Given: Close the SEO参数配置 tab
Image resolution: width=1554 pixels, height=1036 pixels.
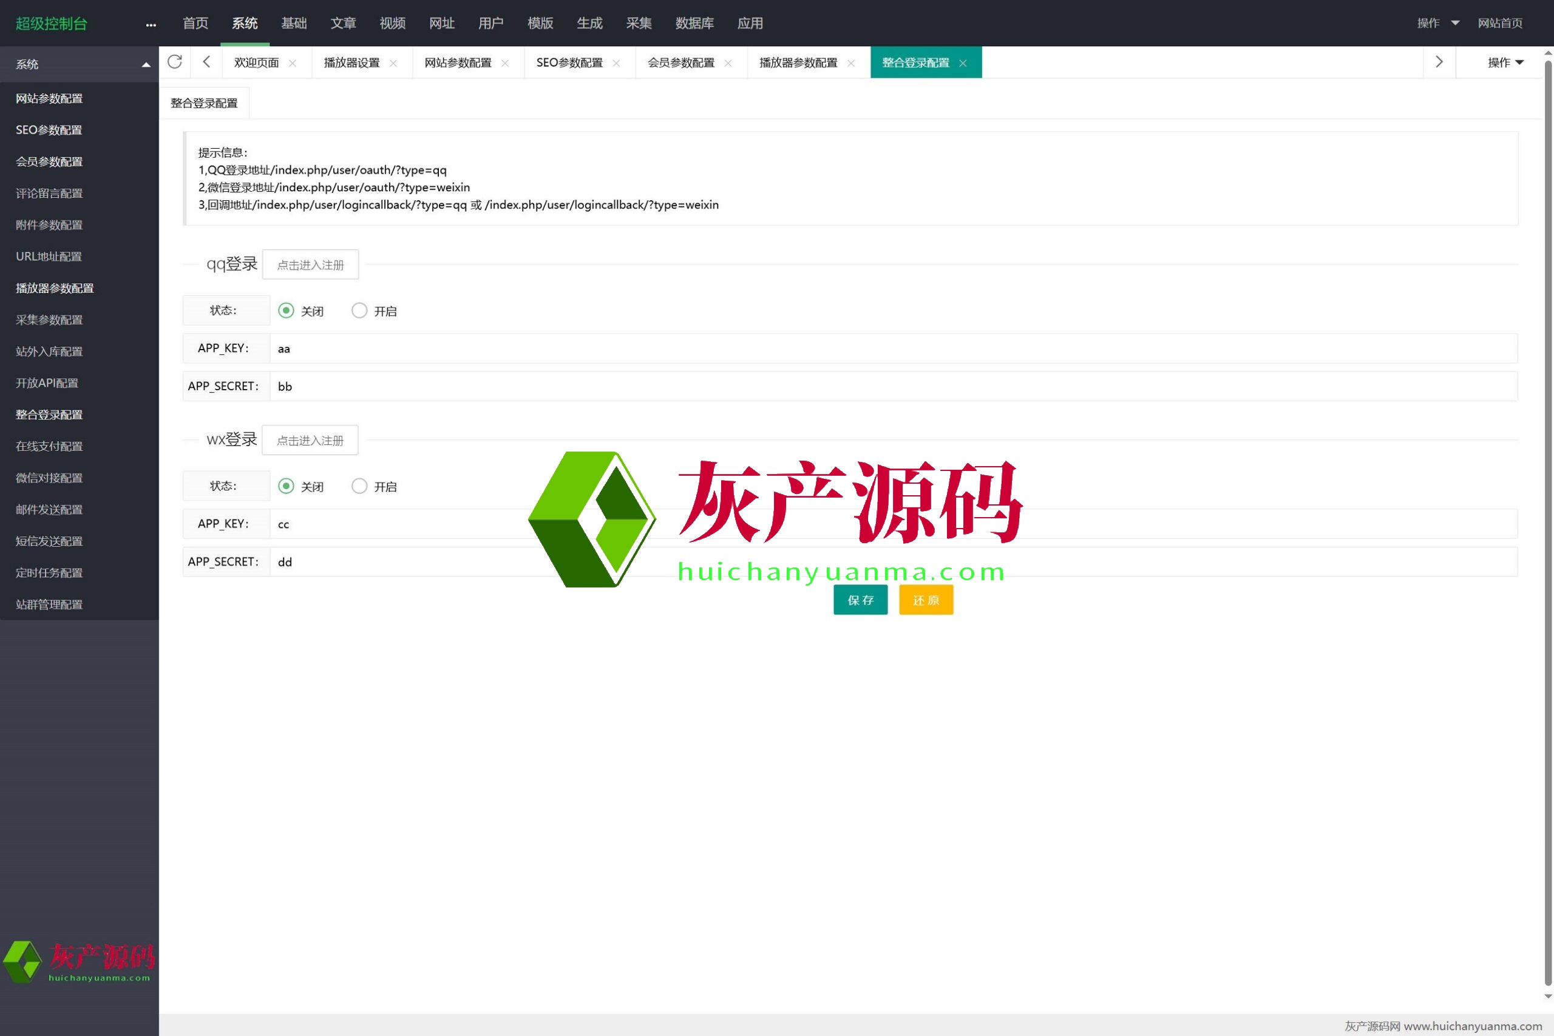Looking at the screenshot, I should [617, 64].
